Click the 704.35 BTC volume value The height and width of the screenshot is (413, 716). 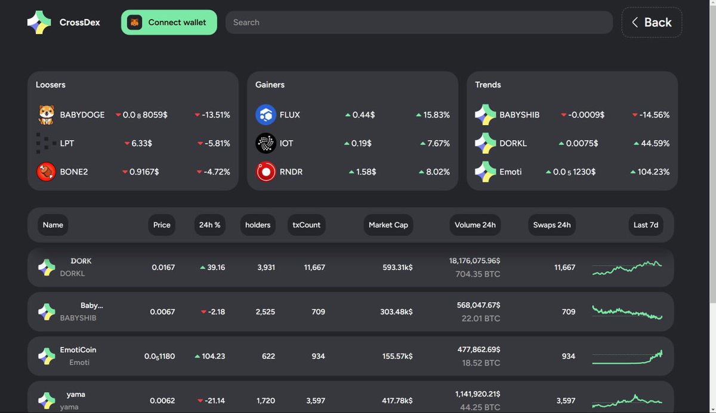coord(477,274)
